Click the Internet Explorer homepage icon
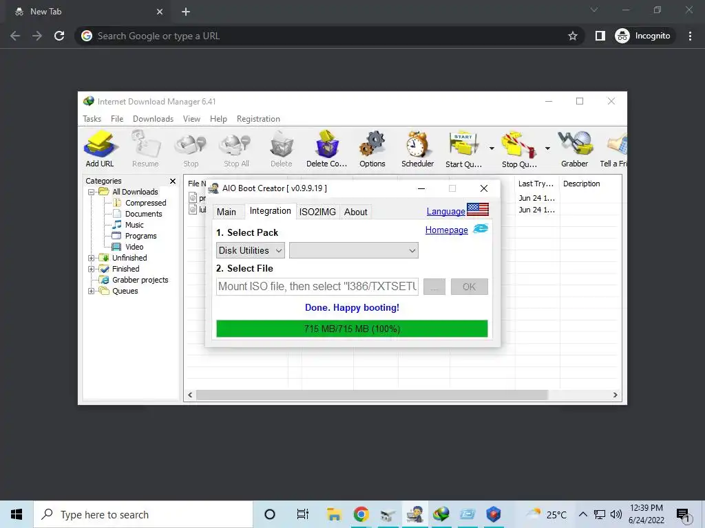The image size is (705, 528). click(x=480, y=228)
